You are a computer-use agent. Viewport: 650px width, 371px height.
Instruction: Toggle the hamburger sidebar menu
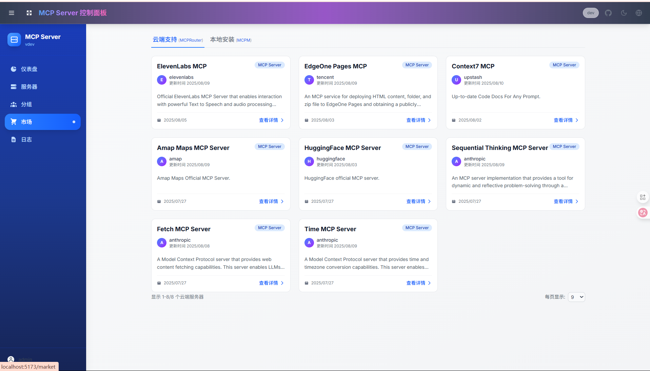12,13
